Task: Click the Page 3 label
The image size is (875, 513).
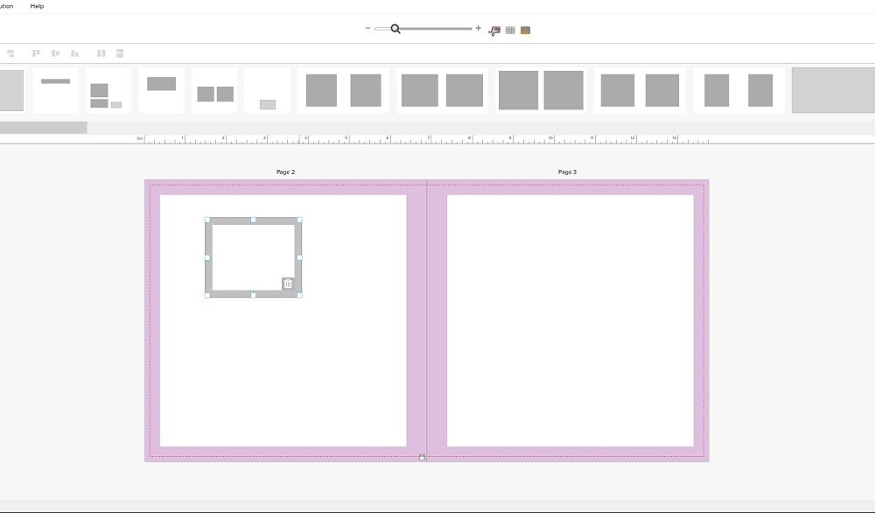Action: pos(567,172)
